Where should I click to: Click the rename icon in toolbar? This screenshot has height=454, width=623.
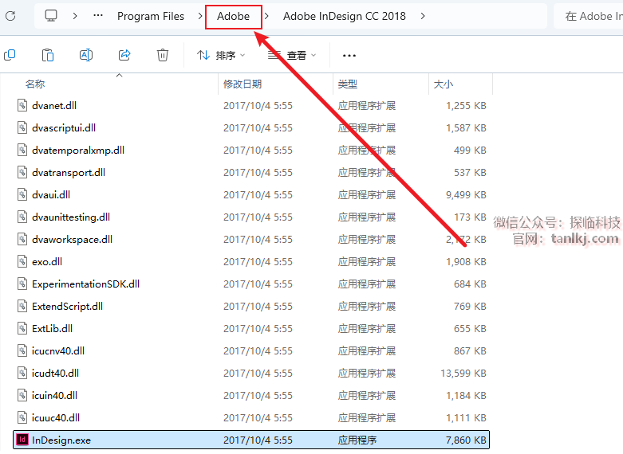pos(86,55)
